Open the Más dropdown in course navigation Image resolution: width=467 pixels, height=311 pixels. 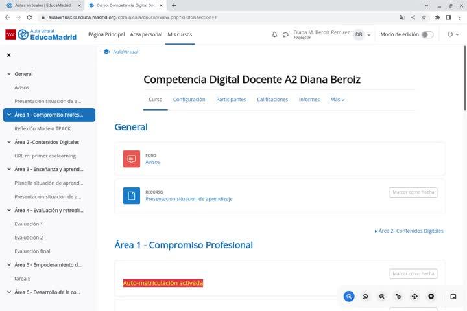coord(337,100)
